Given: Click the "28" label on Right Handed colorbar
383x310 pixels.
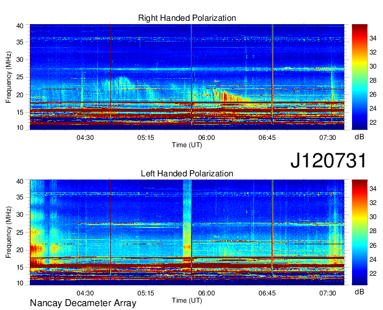Looking at the screenshot, I should (x=373, y=80).
